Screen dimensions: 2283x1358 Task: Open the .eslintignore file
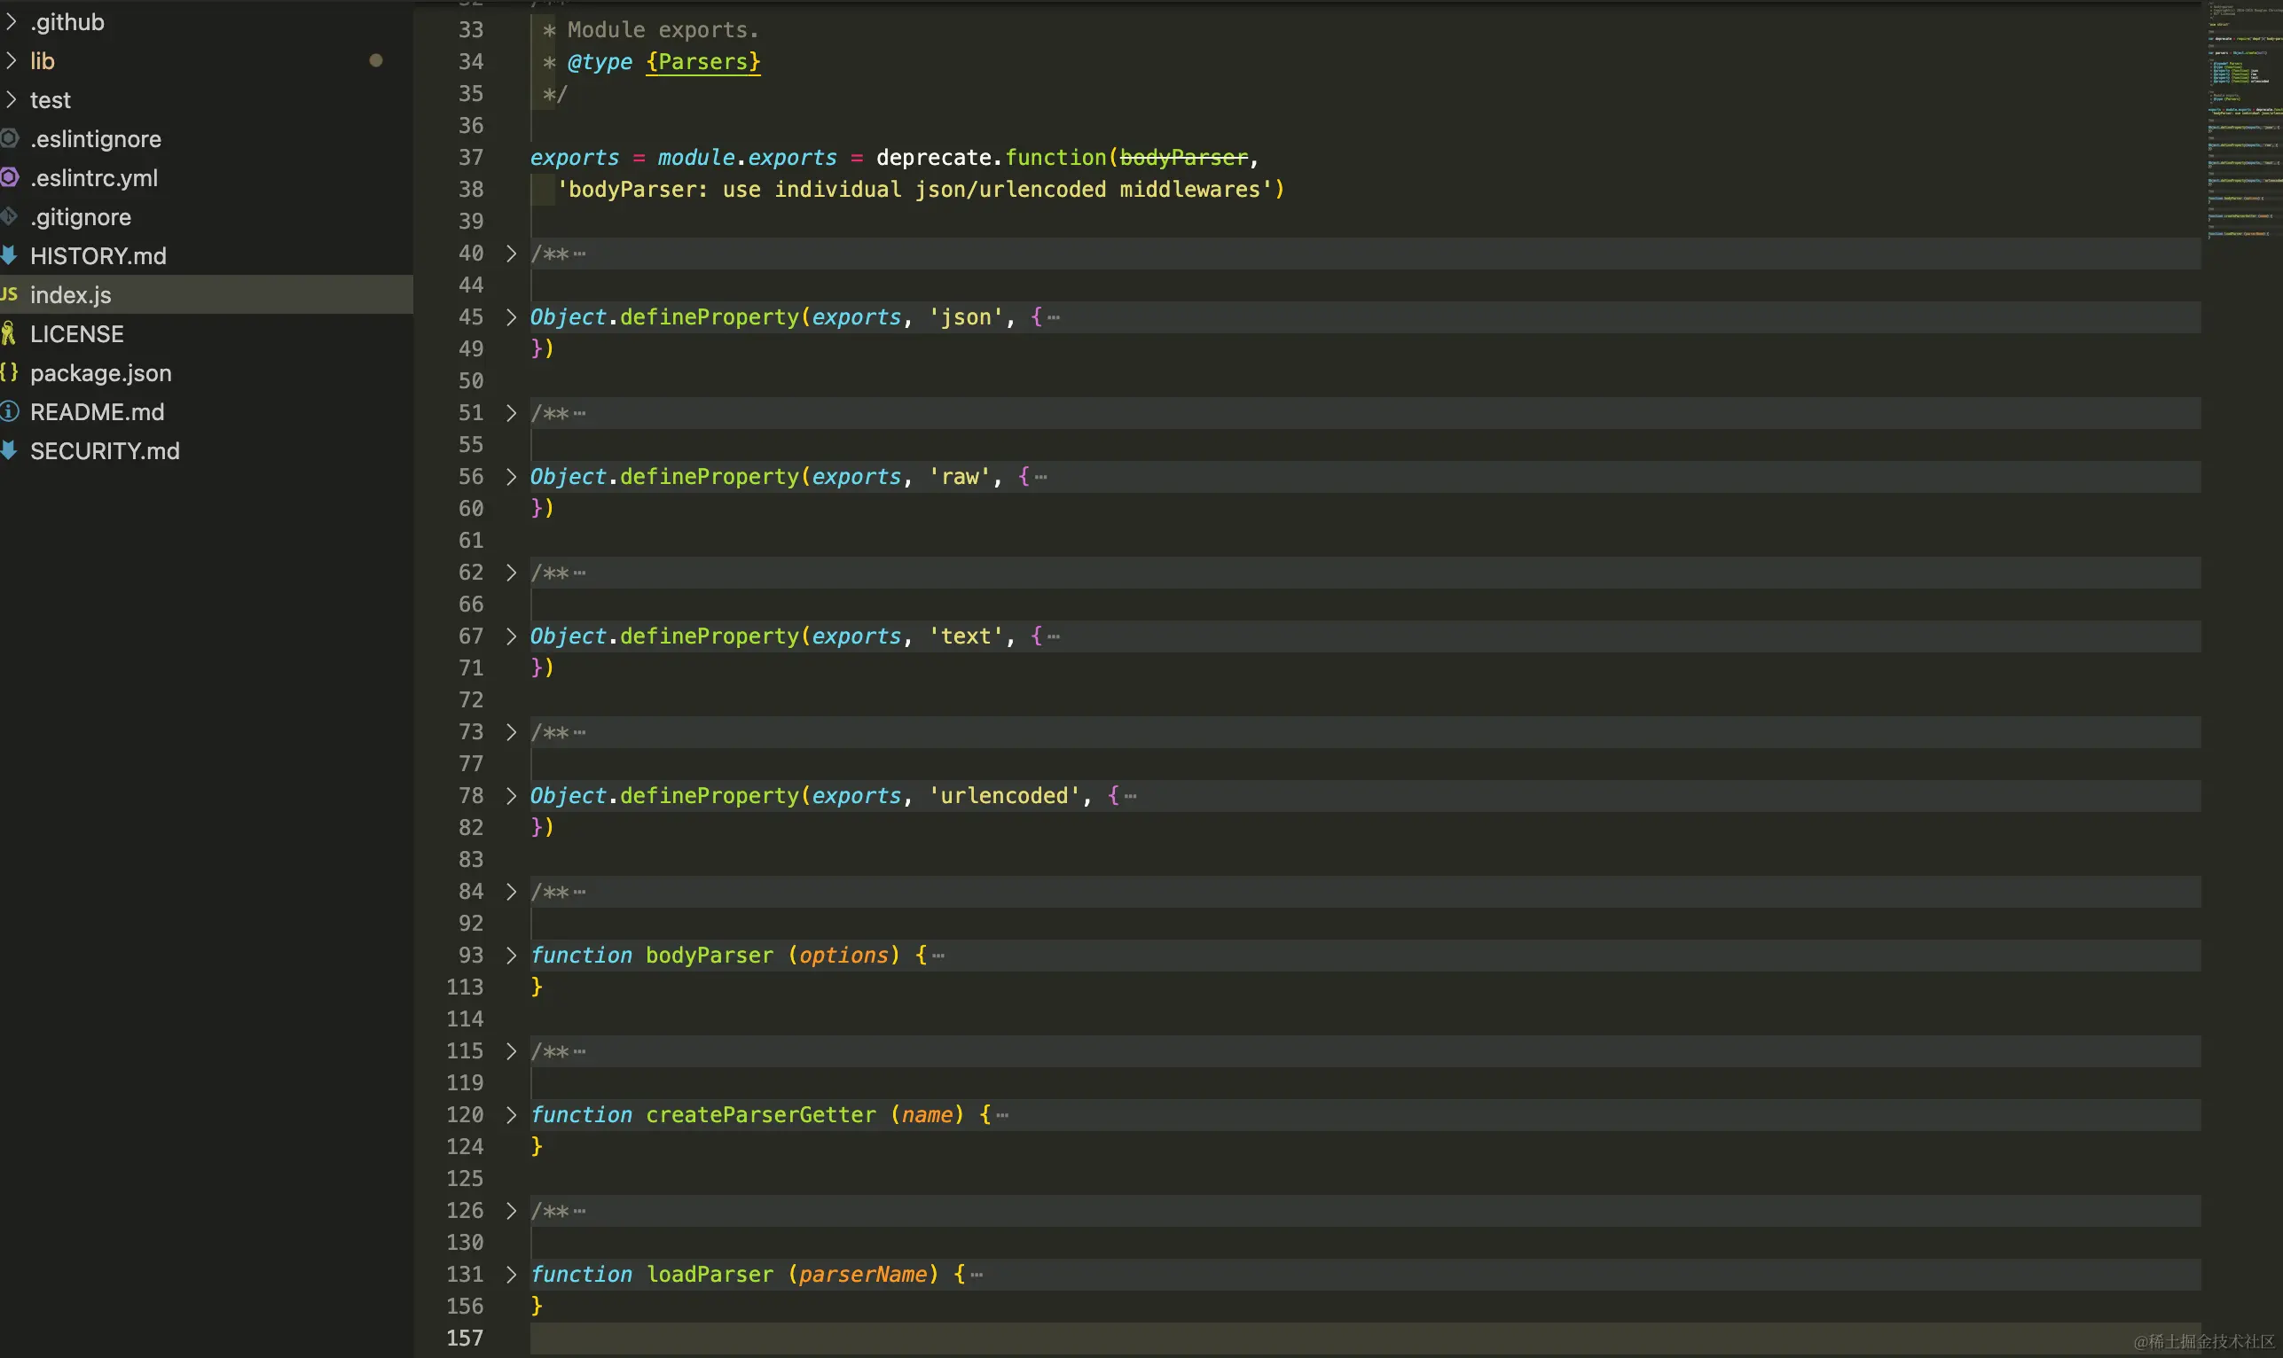[x=95, y=139]
